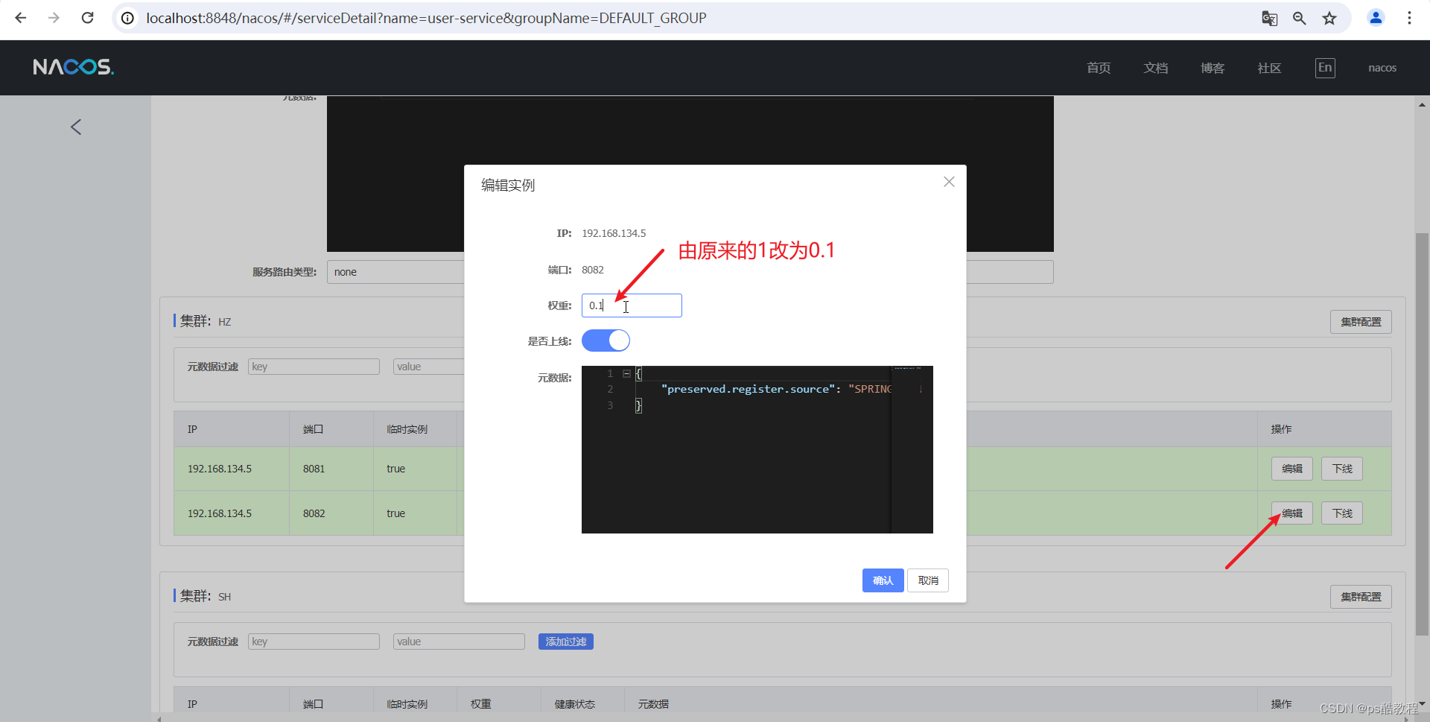Click the scrollbar up arrow
Viewport: 1430px width, 722px height.
click(x=1423, y=105)
